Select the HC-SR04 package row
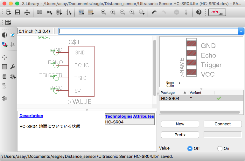This screenshot has width=245, height=161. coord(201,98)
